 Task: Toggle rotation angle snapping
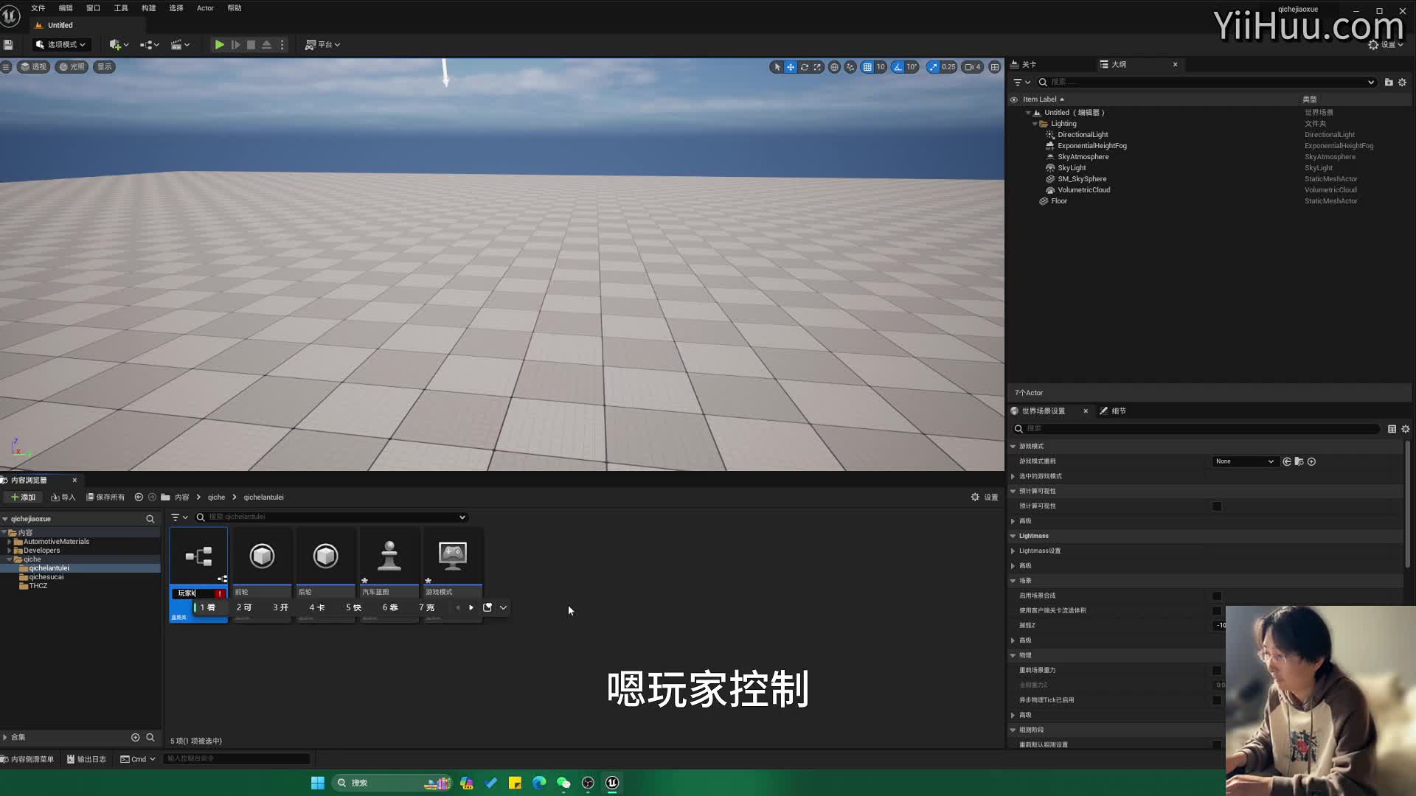coord(898,67)
